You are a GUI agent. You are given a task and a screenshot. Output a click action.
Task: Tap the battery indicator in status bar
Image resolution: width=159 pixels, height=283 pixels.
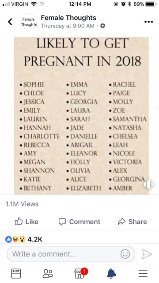click(151, 4)
